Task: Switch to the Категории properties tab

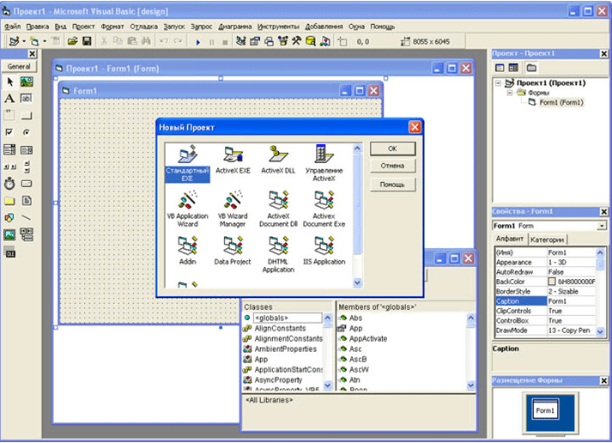Action: (547, 240)
